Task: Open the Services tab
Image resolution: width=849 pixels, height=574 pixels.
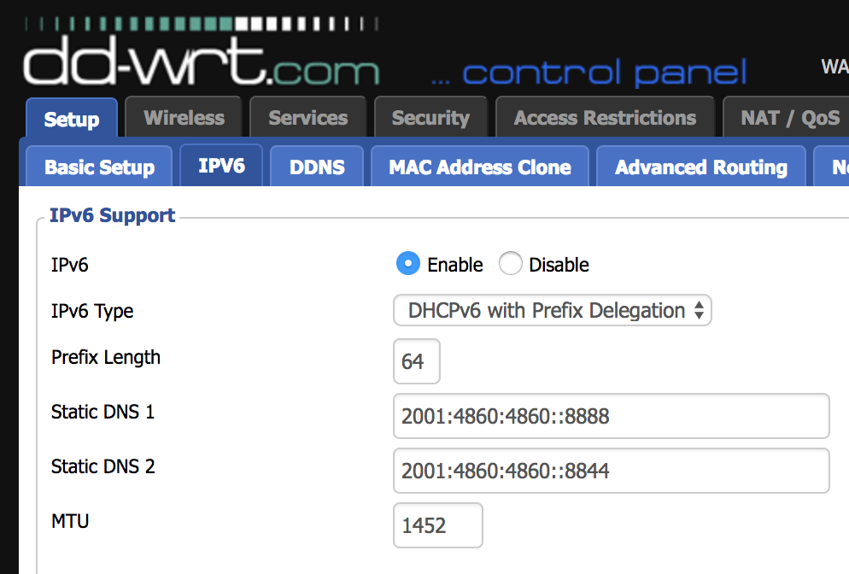Action: (x=308, y=118)
